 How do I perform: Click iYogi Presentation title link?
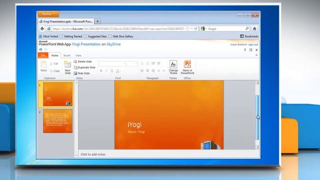coord(86,44)
